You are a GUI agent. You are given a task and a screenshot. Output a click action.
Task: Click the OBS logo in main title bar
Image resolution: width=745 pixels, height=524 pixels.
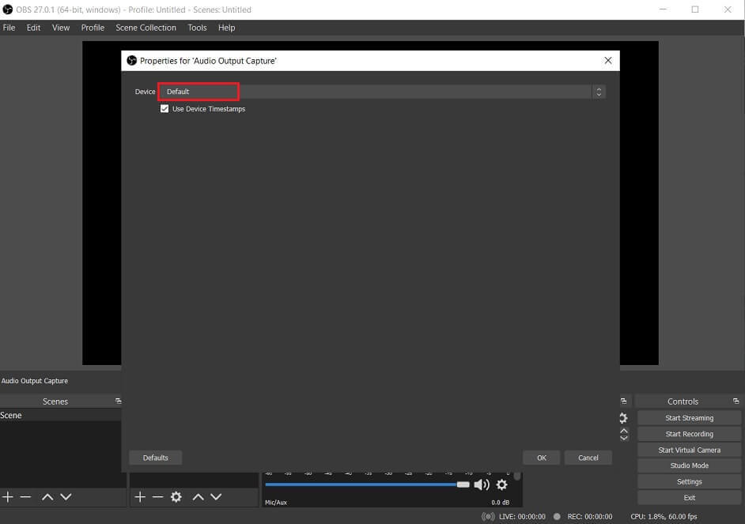coord(8,9)
